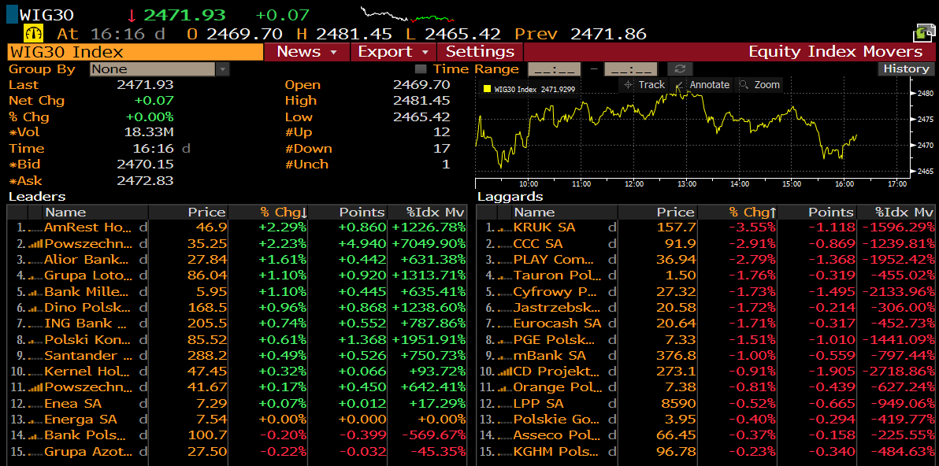The width and height of the screenshot is (939, 466).
Task: Click volume bars icon on Powszechn 35.25 row
Action: point(36,244)
